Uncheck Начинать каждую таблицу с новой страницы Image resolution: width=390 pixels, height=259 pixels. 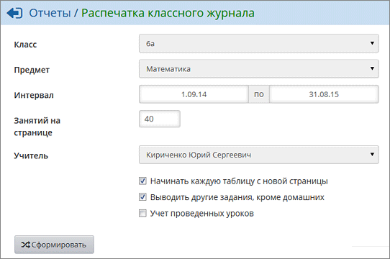coord(142,181)
